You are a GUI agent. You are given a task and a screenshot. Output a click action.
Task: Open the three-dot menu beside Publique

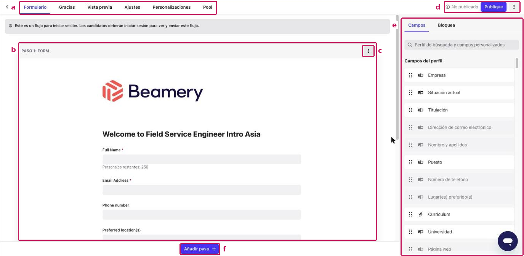click(x=514, y=7)
